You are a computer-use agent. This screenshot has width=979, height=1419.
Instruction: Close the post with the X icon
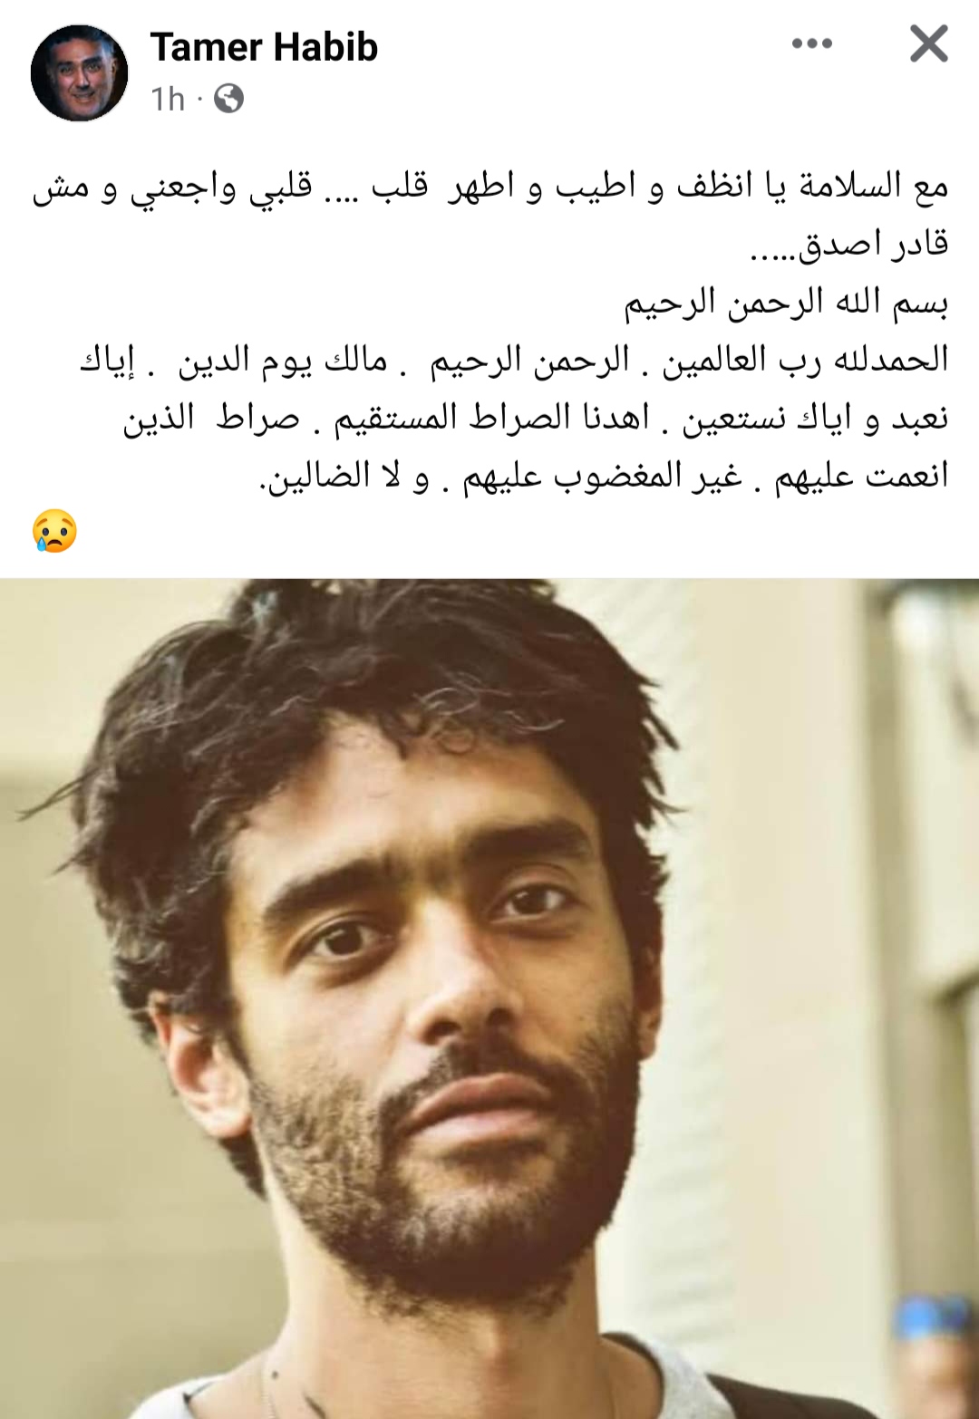(x=929, y=43)
